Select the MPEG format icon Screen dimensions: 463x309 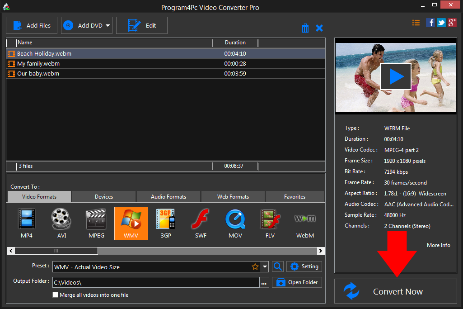click(96, 223)
